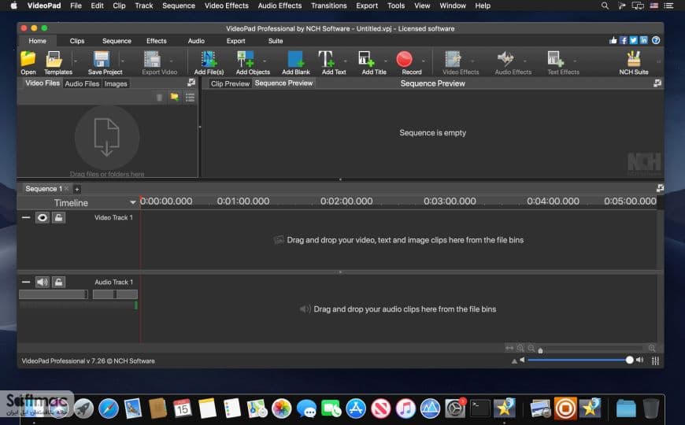Expand the Timeline mode dropdown
The width and height of the screenshot is (685, 425).
click(x=133, y=203)
